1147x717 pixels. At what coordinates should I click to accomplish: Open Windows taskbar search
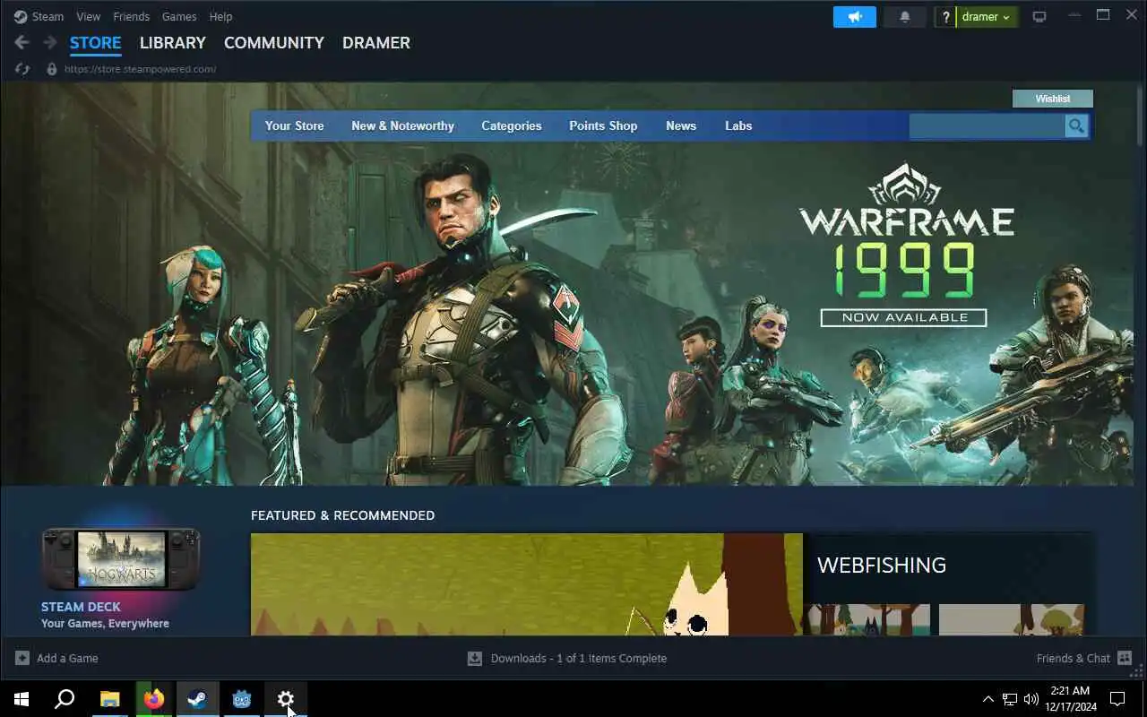65,699
